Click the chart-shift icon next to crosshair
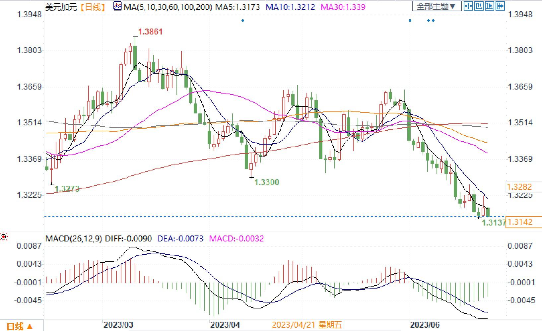This screenshot has width=542, height=331. pos(479,6)
